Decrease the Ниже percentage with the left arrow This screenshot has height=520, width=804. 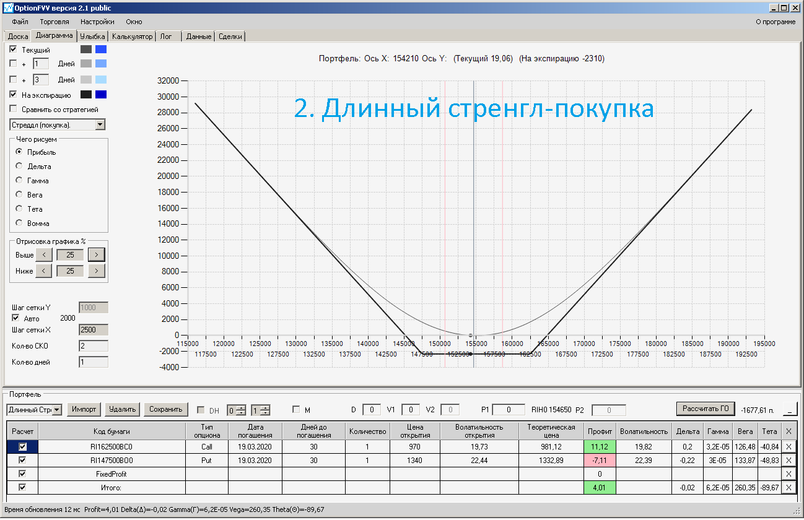[x=43, y=271]
